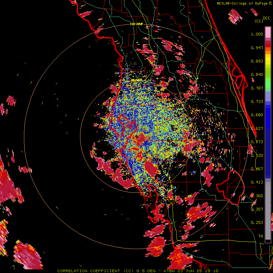Click the 0.733 scale value
The height and width of the screenshot is (273, 273).
pyautogui.click(x=257, y=102)
